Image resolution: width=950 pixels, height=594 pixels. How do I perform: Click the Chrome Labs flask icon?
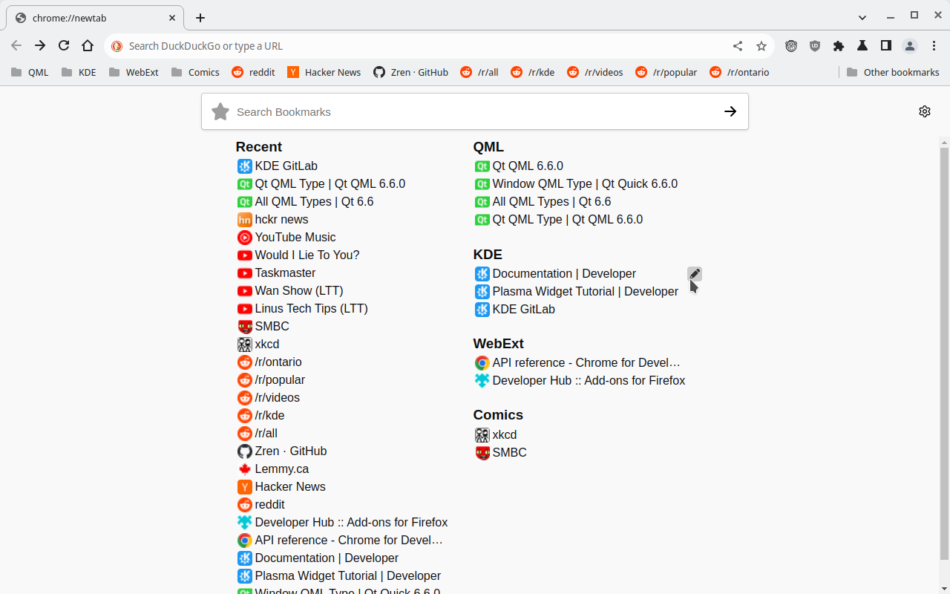pyautogui.click(x=862, y=45)
